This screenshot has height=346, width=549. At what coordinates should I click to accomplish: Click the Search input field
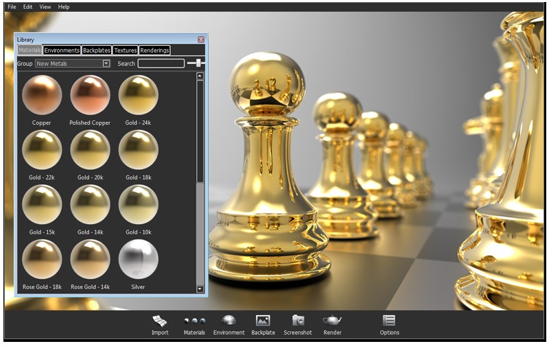click(x=161, y=64)
